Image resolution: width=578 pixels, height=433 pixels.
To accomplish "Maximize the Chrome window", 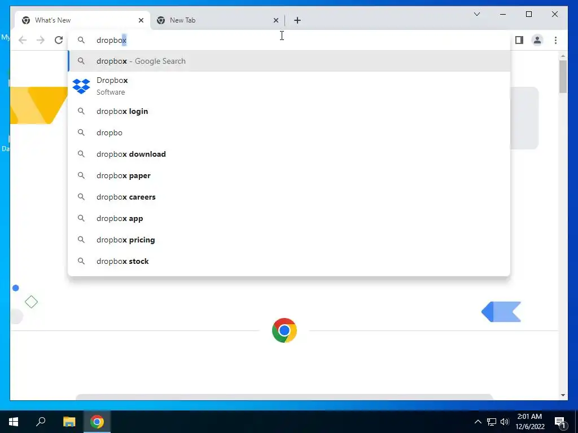I will coord(528,14).
